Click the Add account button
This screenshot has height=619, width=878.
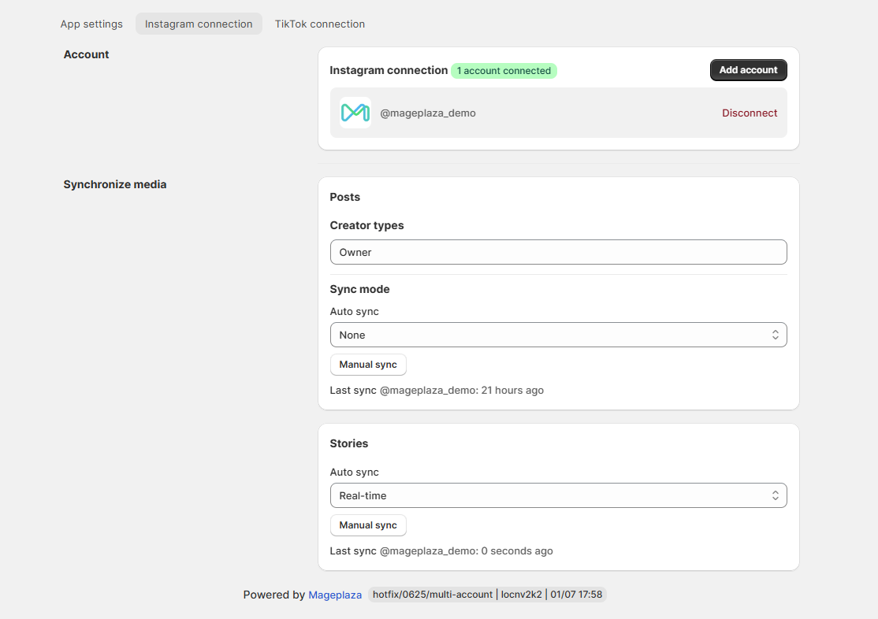point(748,70)
